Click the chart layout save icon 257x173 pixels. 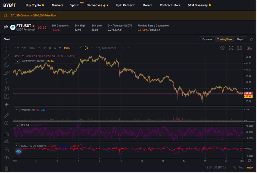tap(249, 48)
